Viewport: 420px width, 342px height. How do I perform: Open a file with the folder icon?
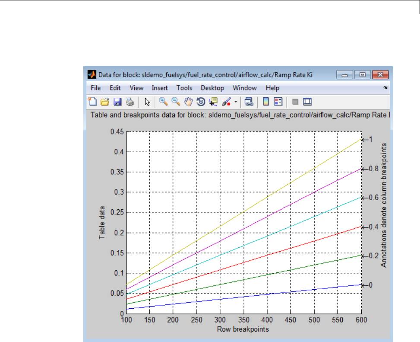click(105, 102)
